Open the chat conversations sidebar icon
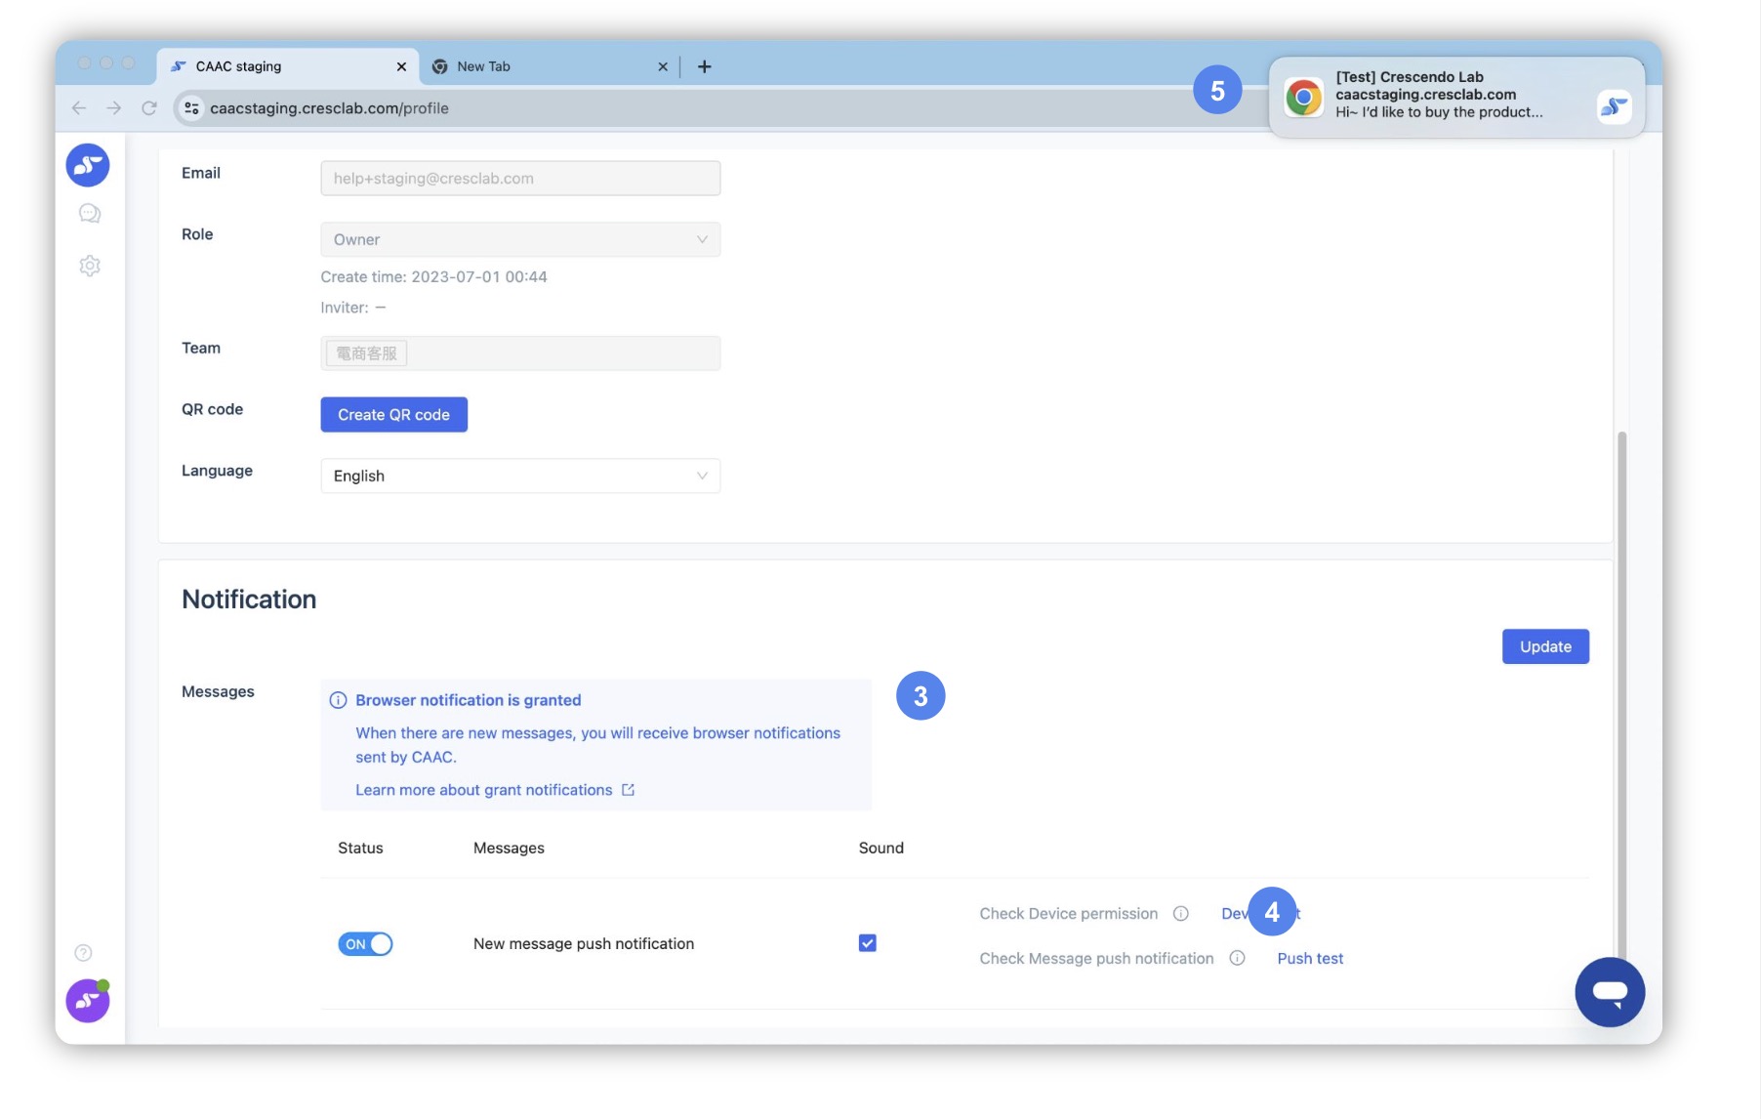Viewport: 1761px width, 1119px height. tap(90, 214)
